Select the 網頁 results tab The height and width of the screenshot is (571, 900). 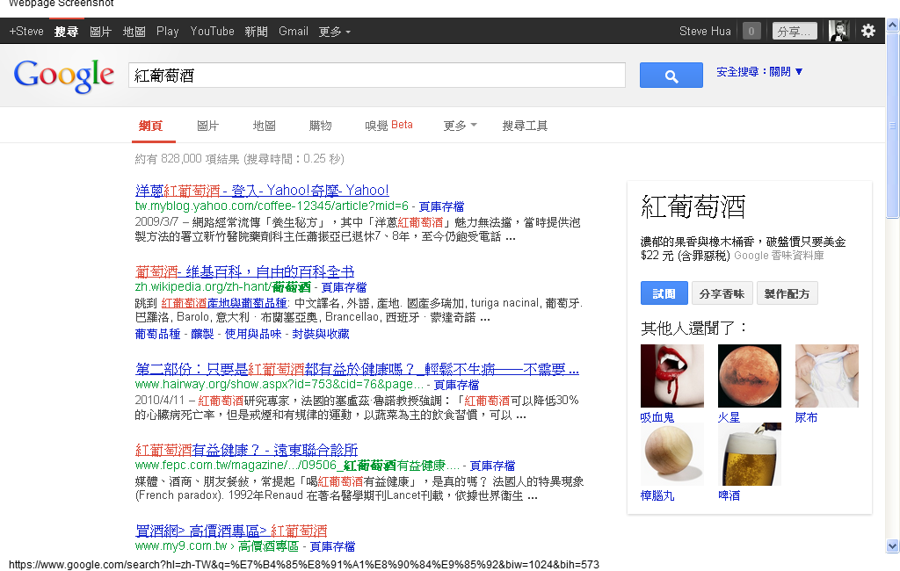(x=151, y=126)
